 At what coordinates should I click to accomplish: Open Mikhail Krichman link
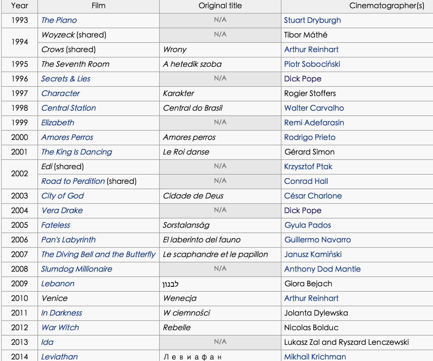click(315, 357)
